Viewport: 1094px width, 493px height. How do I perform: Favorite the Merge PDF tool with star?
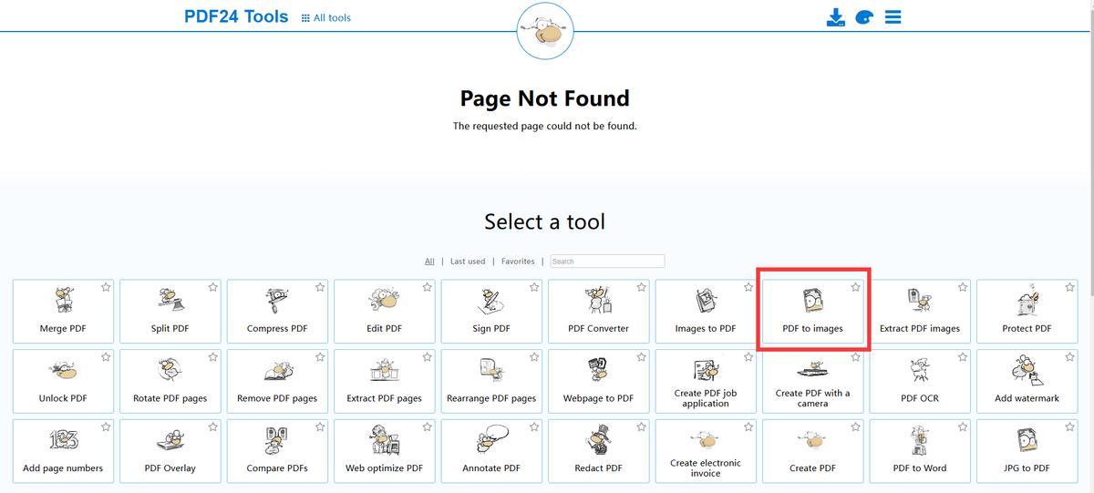coord(106,287)
